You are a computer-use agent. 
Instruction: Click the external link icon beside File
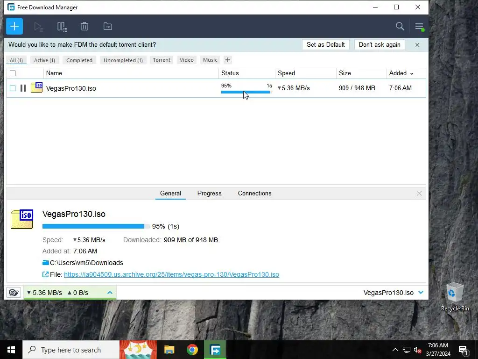45,274
